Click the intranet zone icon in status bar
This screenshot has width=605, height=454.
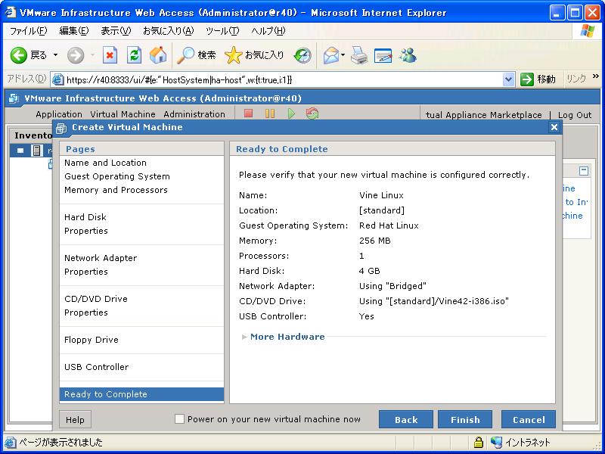pos(497,442)
